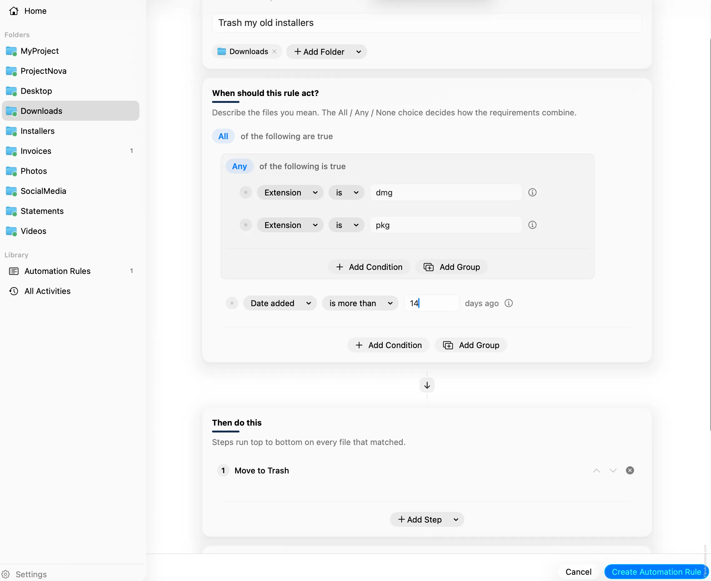Screen dimensions: 711x581
Task: Move the Move to Trash step down
Action: 613,471
